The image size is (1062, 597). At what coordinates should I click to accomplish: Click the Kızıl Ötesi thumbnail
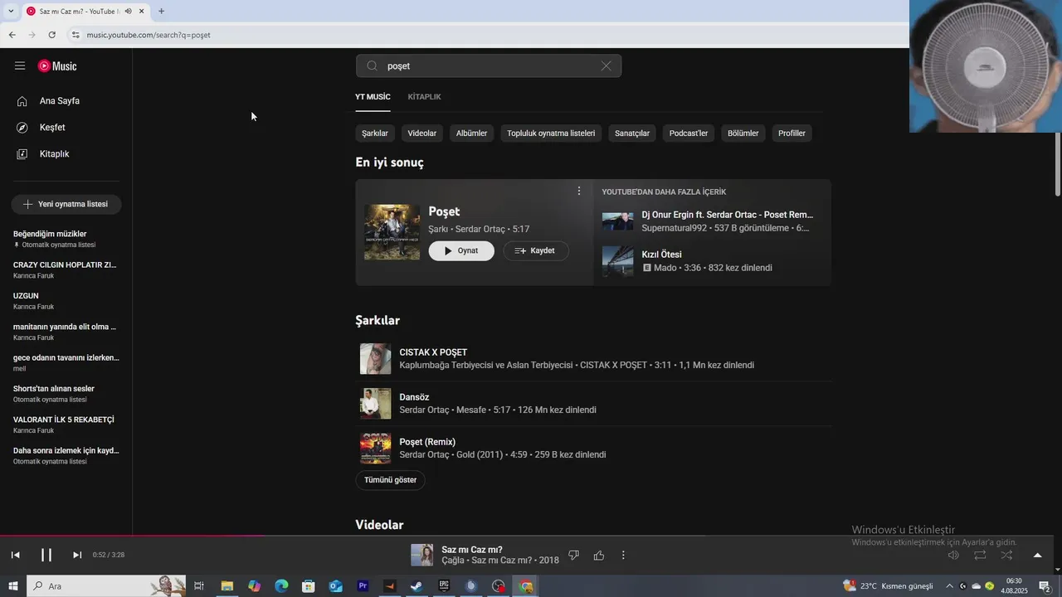tap(617, 261)
